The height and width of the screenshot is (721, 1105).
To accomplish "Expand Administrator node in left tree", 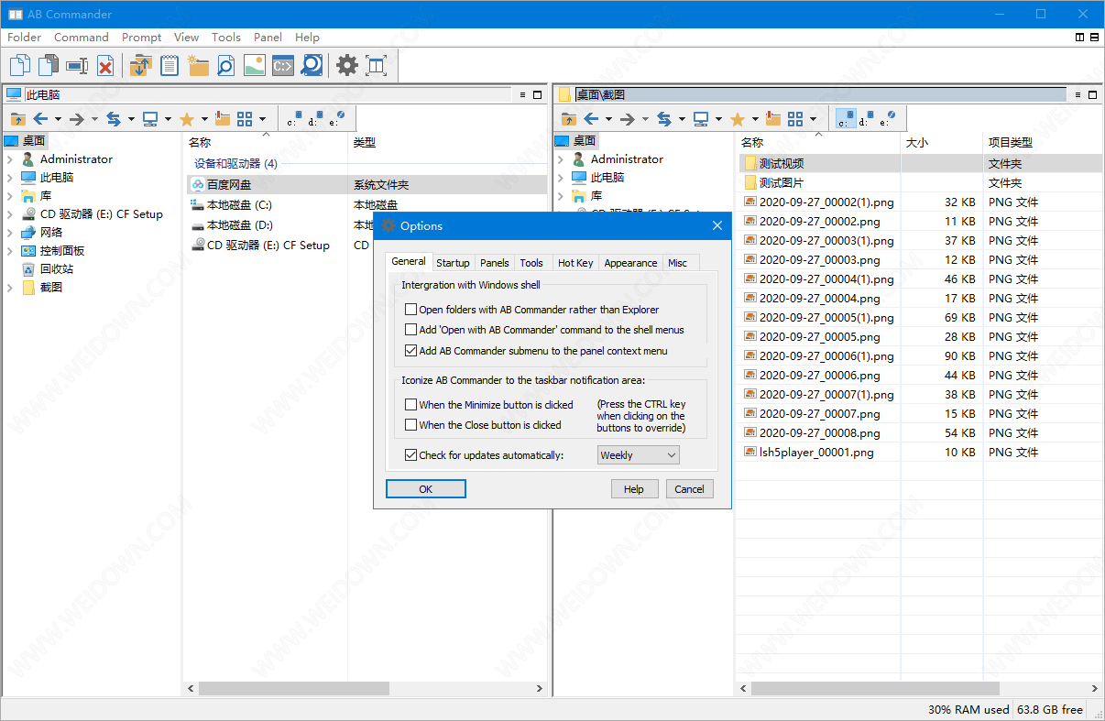I will click(10, 159).
